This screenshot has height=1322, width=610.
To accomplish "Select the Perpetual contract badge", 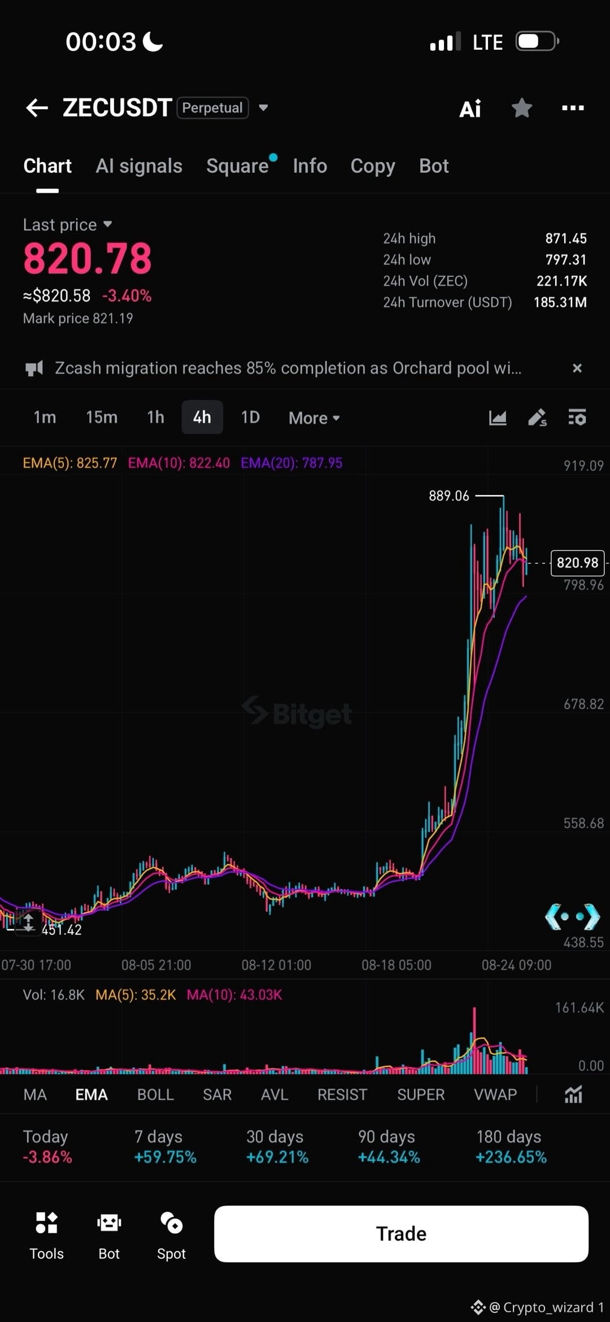I will click(212, 108).
